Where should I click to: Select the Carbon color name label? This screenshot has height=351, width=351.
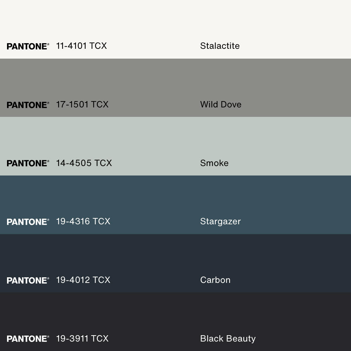(215, 280)
